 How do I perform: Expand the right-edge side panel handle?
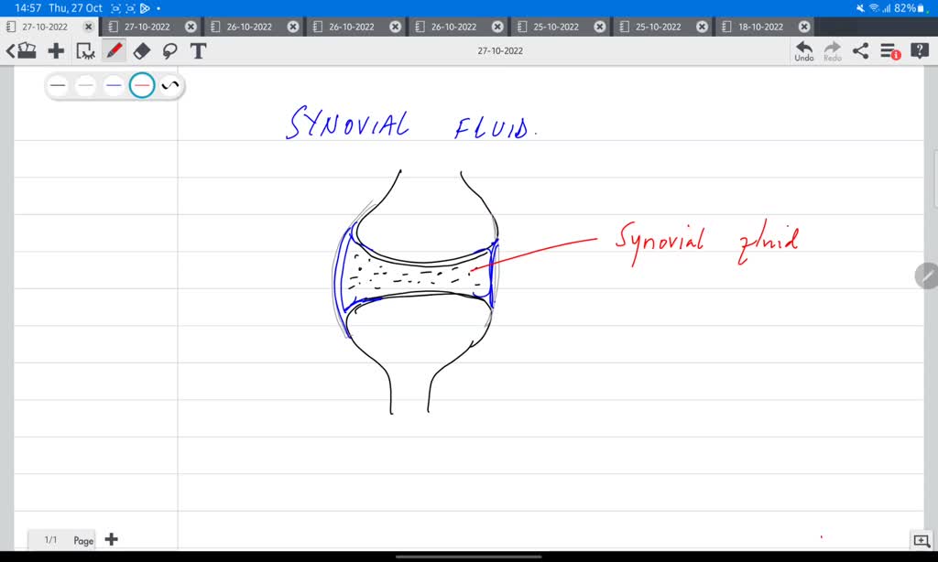coord(927,276)
